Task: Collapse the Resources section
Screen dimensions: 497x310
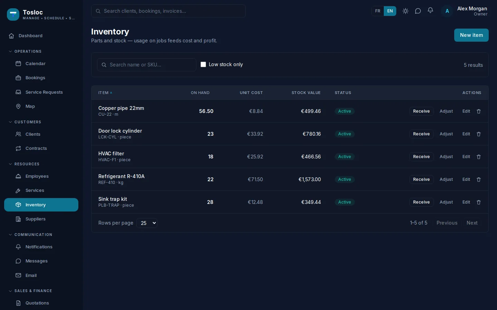Action: pyautogui.click(x=24, y=164)
